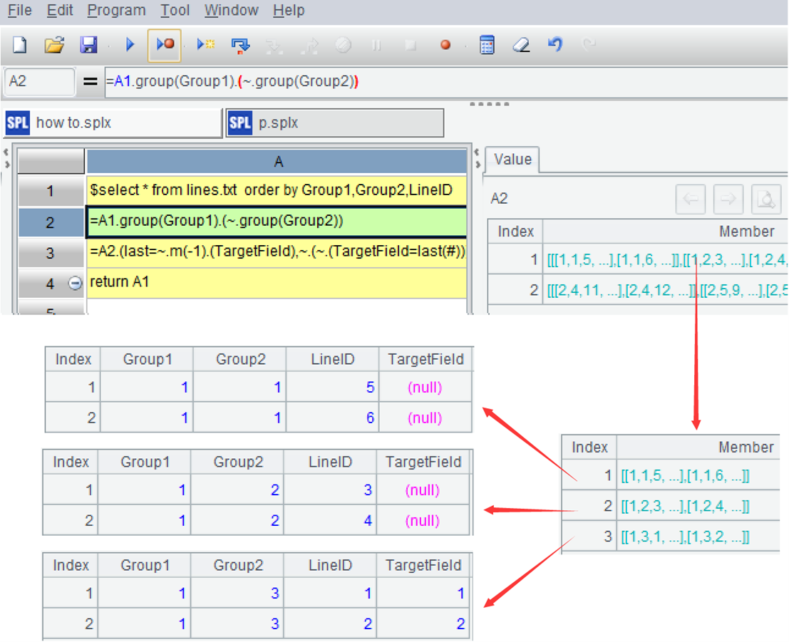Click the calculator icon in the toolbar
The height and width of the screenshot is (642, 789).
pos(487,45)
